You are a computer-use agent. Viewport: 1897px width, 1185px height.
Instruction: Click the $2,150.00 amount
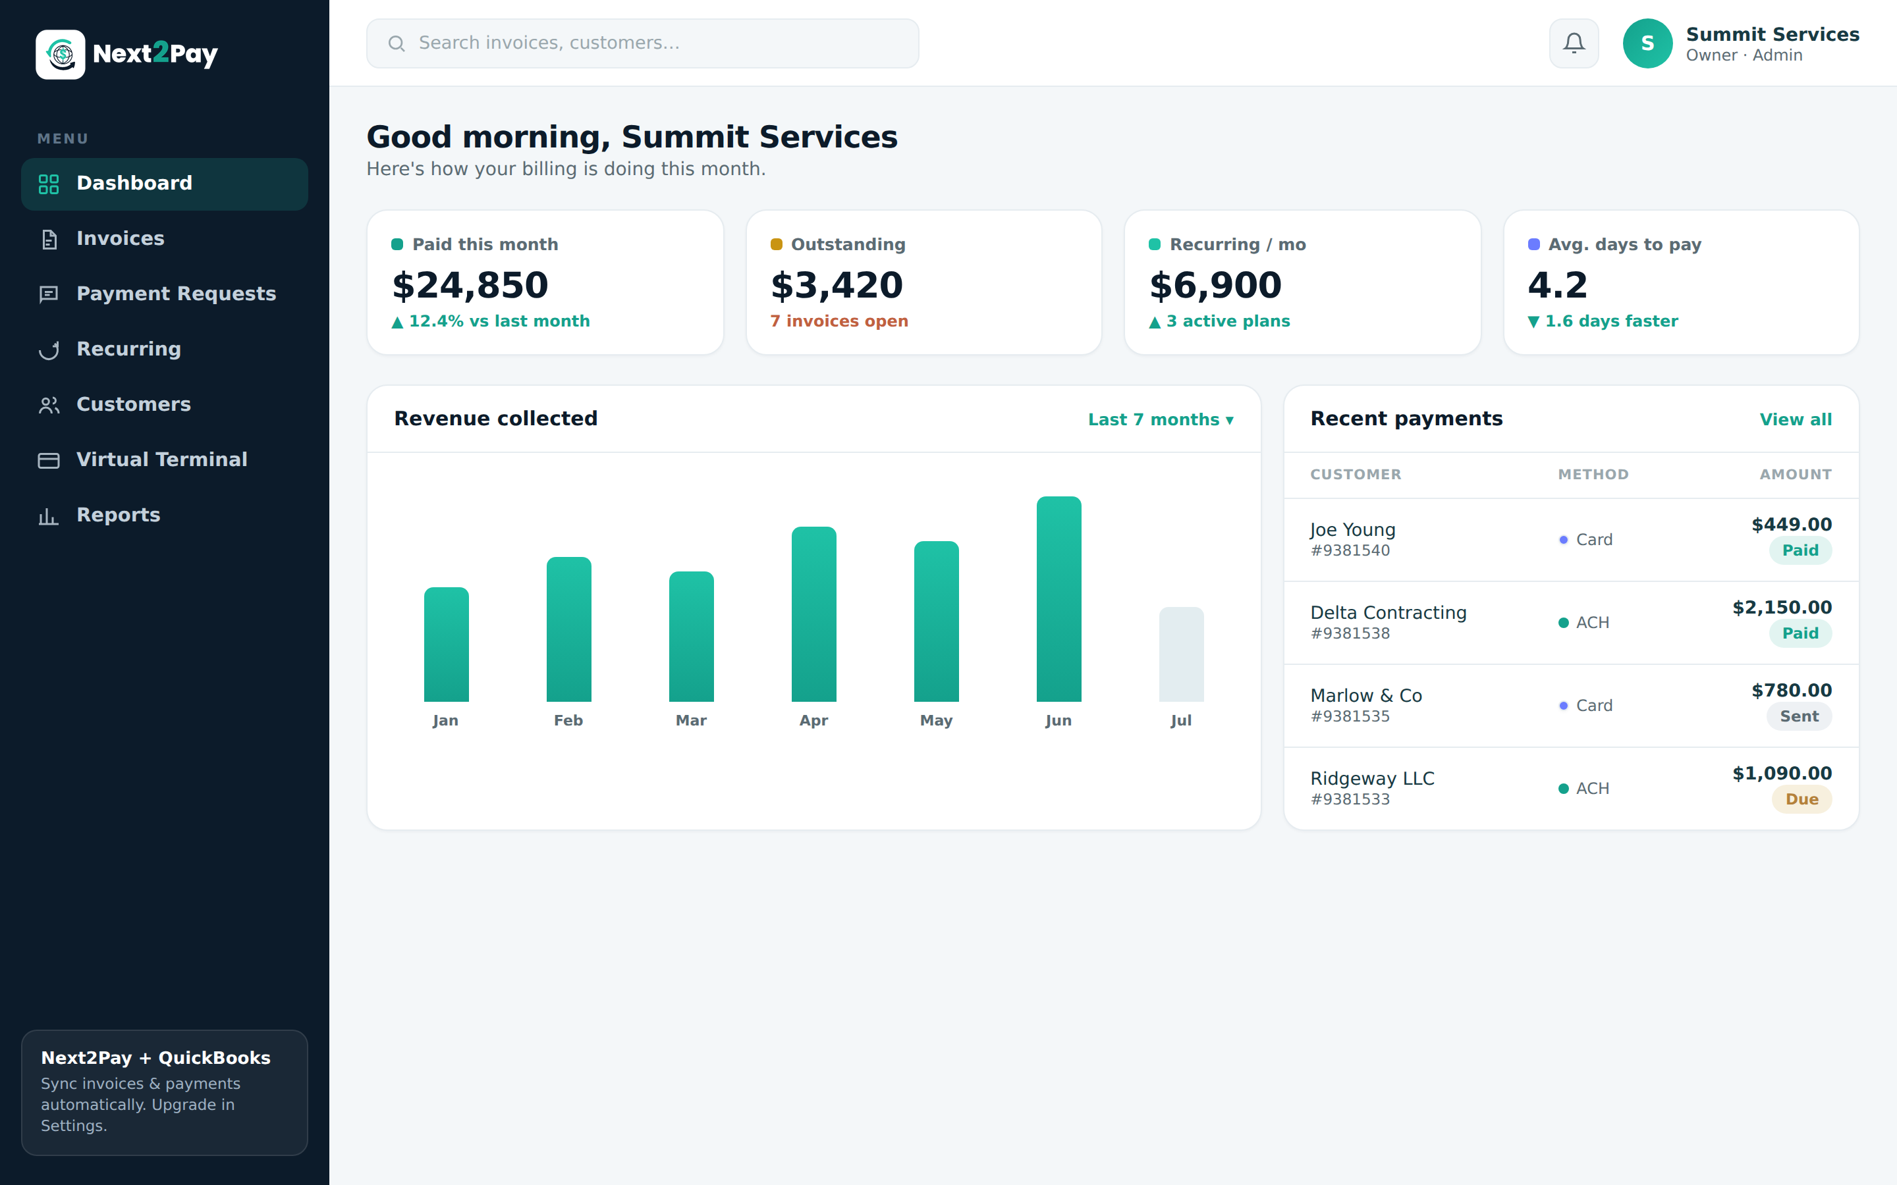1782,608
